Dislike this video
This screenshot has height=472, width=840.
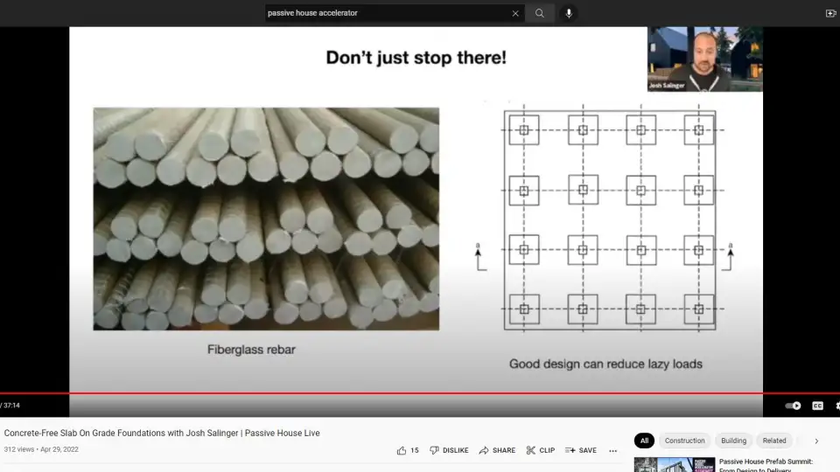pos(449,450)
